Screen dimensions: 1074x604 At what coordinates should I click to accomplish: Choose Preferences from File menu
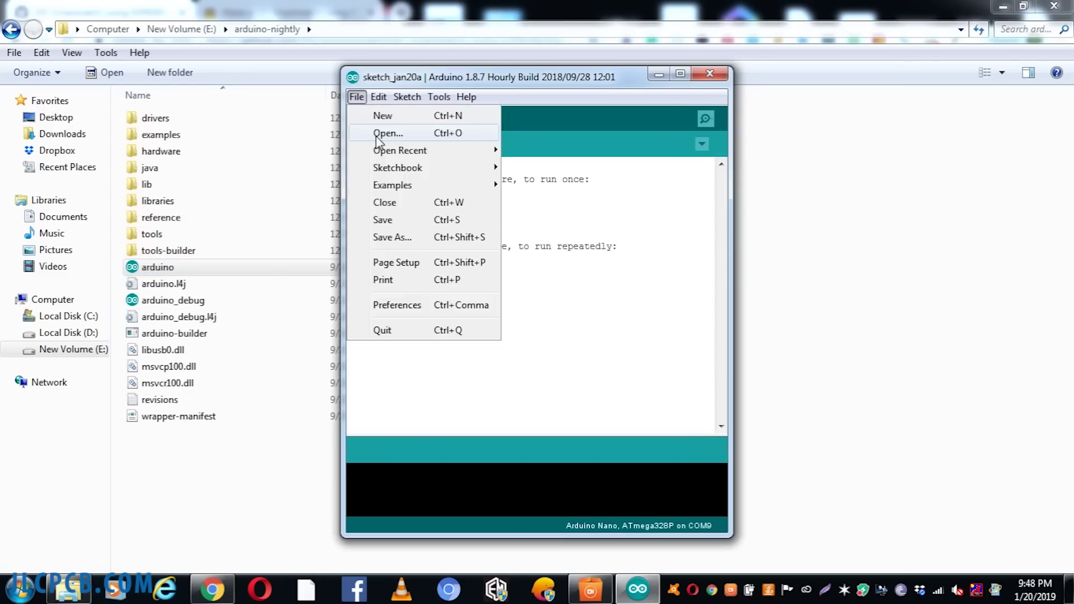(x=397, y=305)
